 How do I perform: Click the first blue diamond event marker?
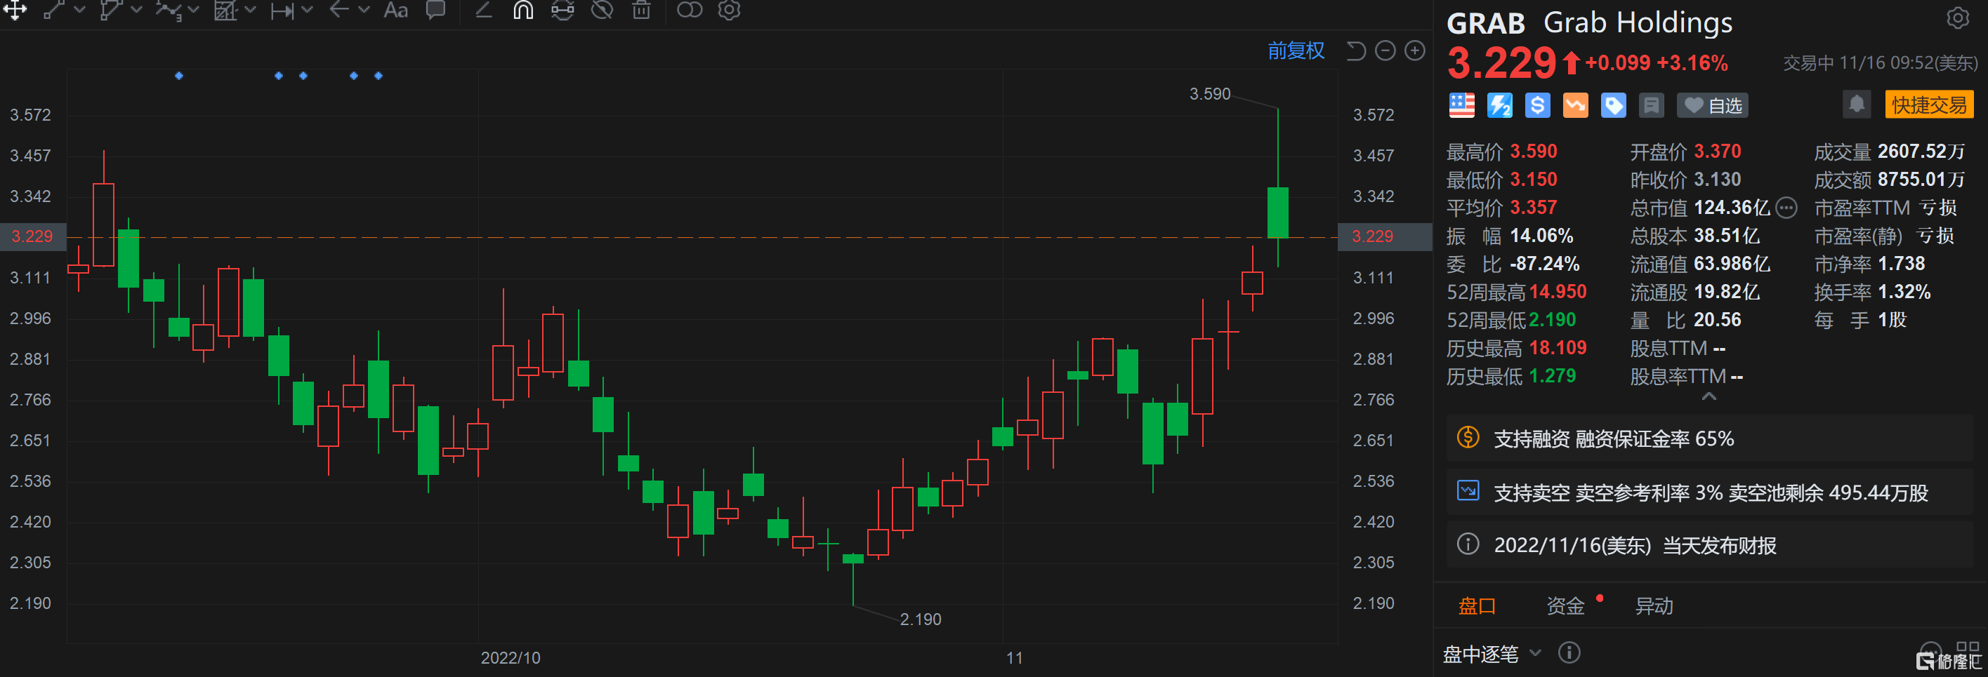179,76
